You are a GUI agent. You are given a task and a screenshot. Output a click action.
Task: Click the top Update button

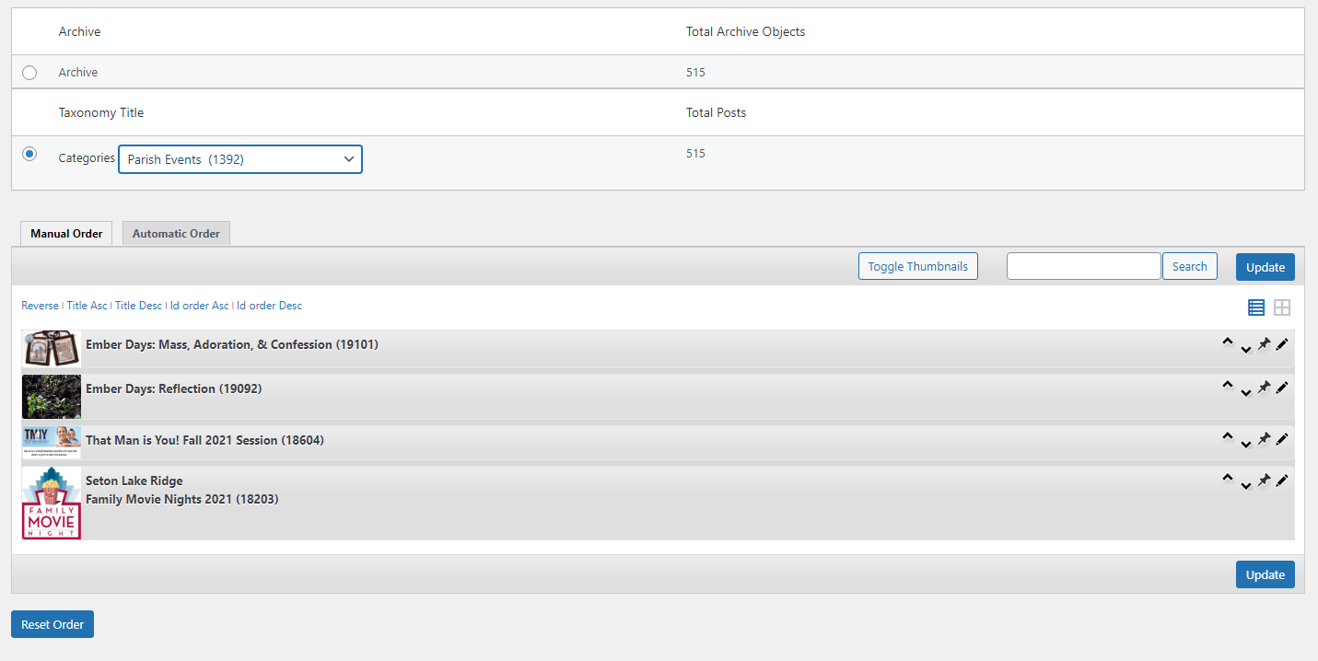click(x=1265, y=267)
